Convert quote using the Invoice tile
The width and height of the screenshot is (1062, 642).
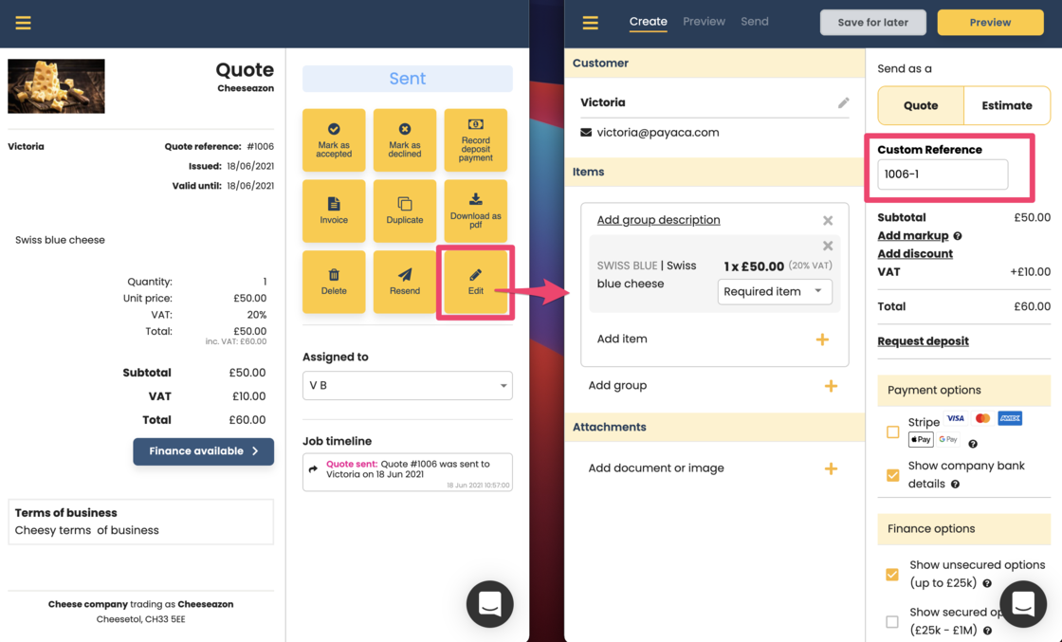pyautogui.click(x=334, y=211)
